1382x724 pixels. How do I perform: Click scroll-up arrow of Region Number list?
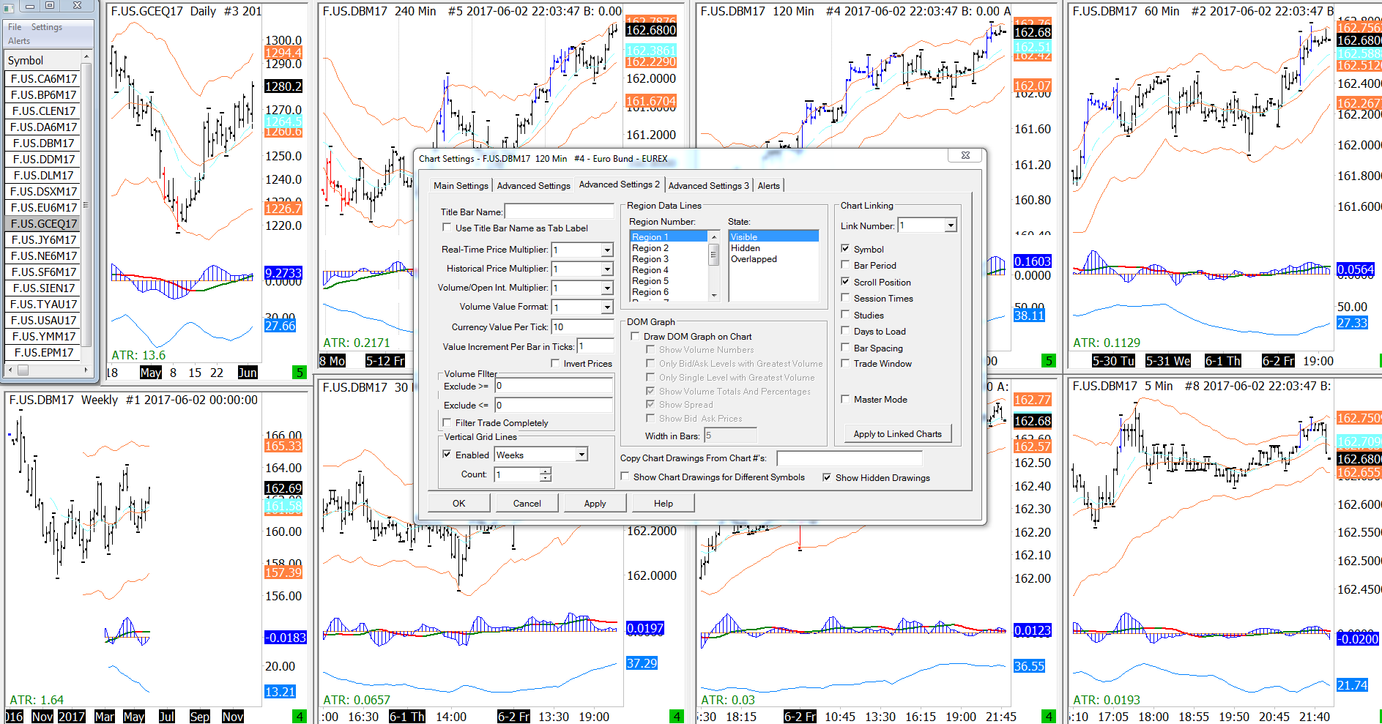pos(714,236)
